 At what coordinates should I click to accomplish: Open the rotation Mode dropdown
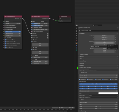click(101, 46)
